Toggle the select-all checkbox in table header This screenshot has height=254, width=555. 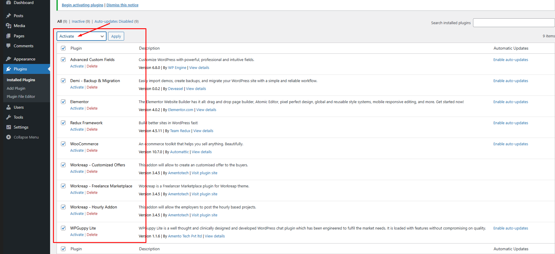click(x=63, y=48)
